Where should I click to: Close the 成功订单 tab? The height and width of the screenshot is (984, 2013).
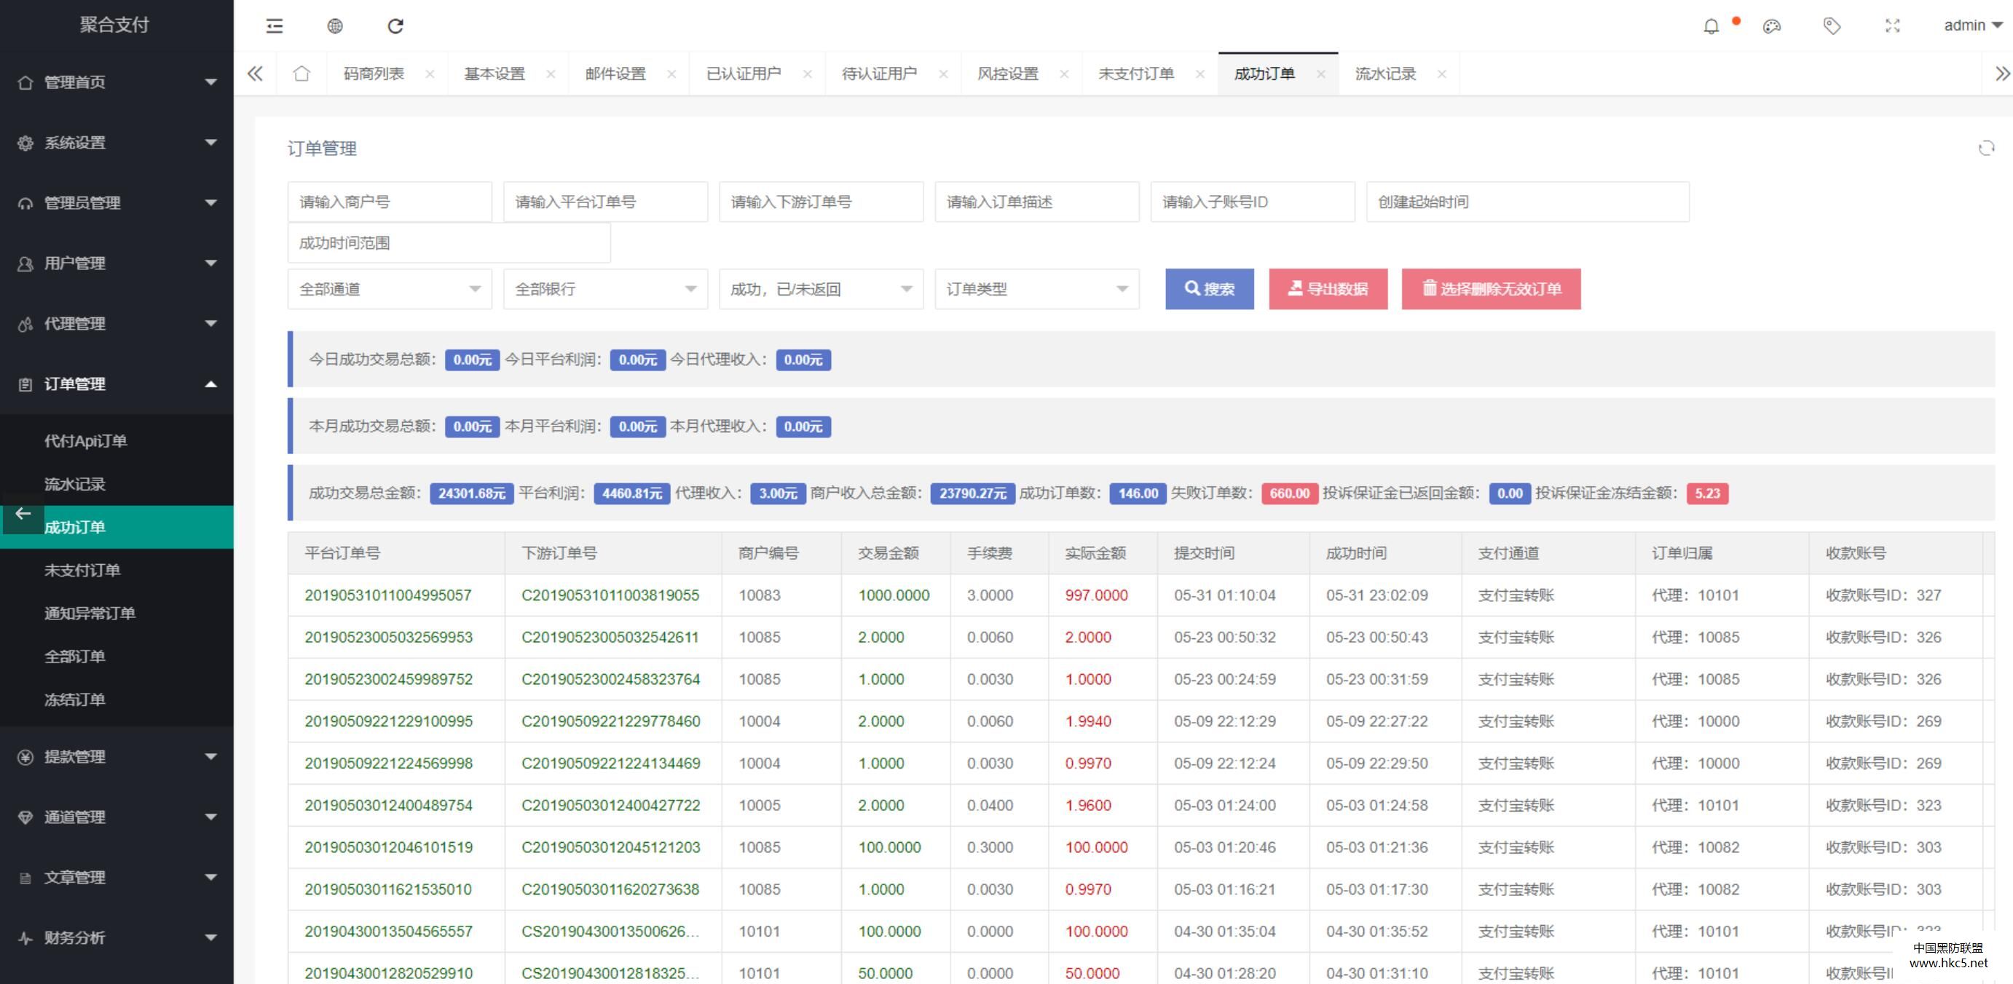[x=1320, y=74]
